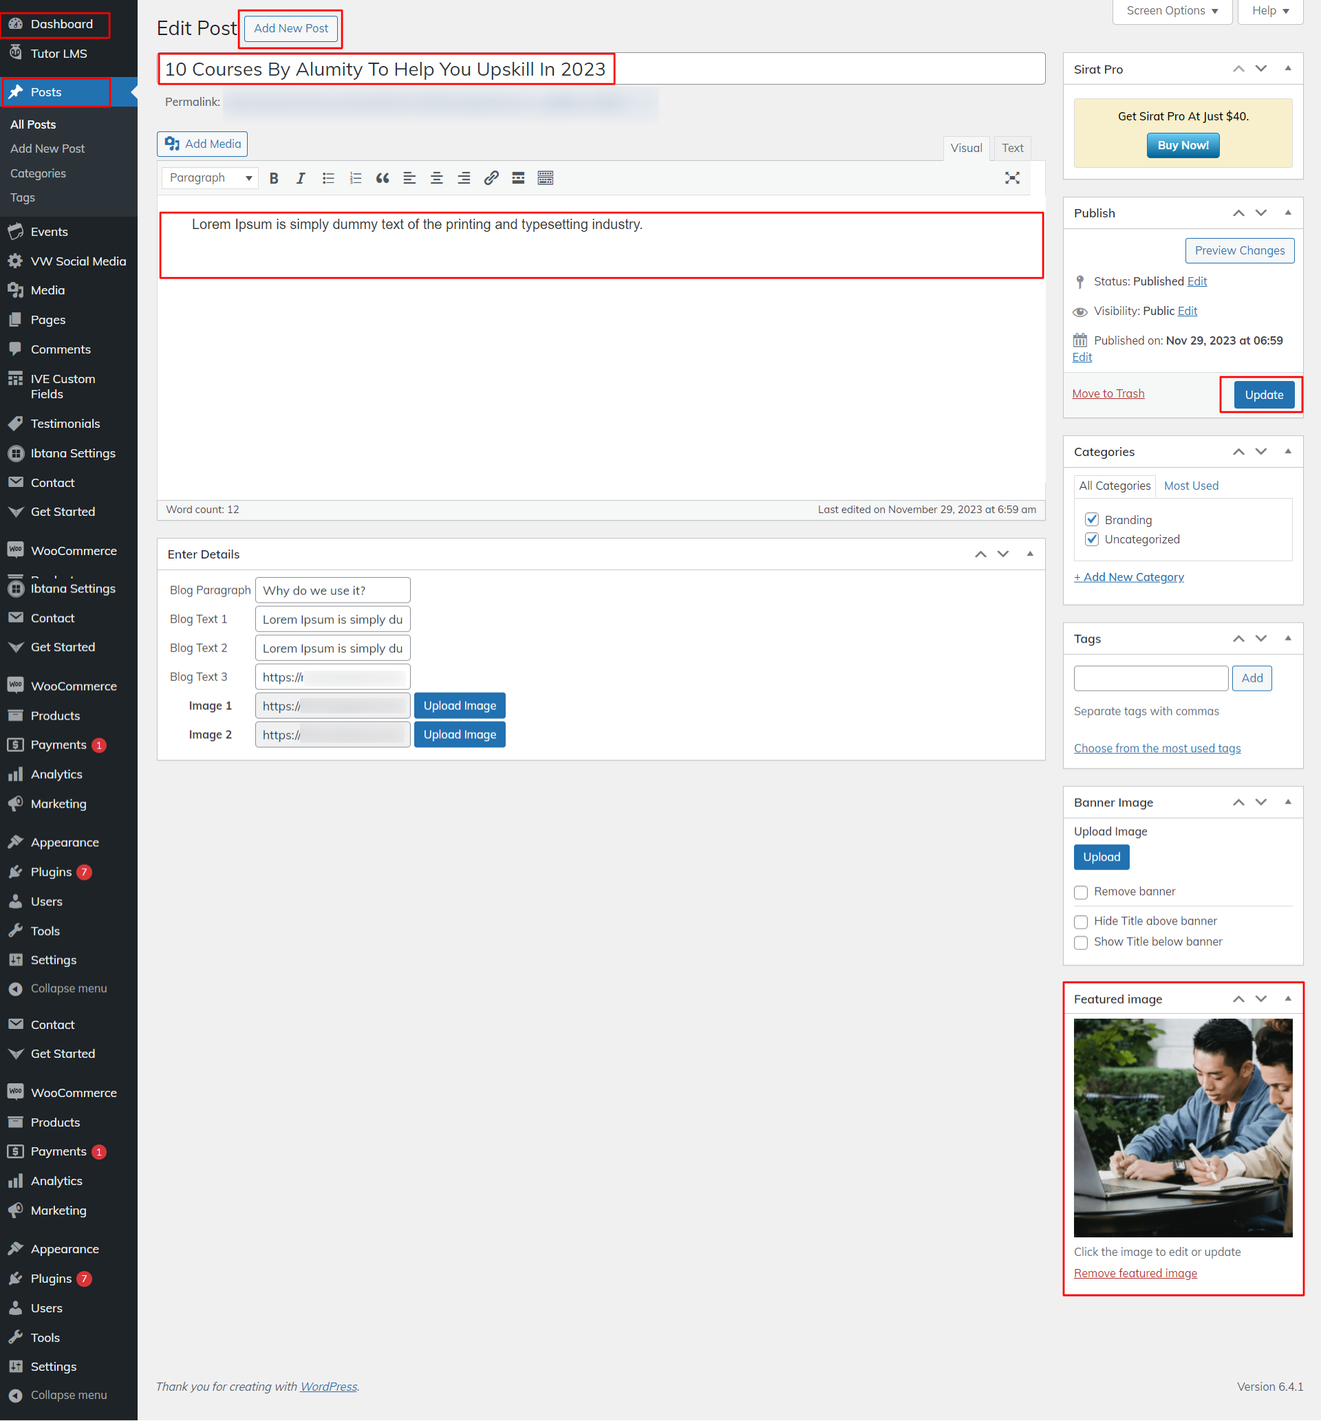Apply italic formatting in editor toolbar
This screenshot has height=1421, width=1321.
(300, 179)
